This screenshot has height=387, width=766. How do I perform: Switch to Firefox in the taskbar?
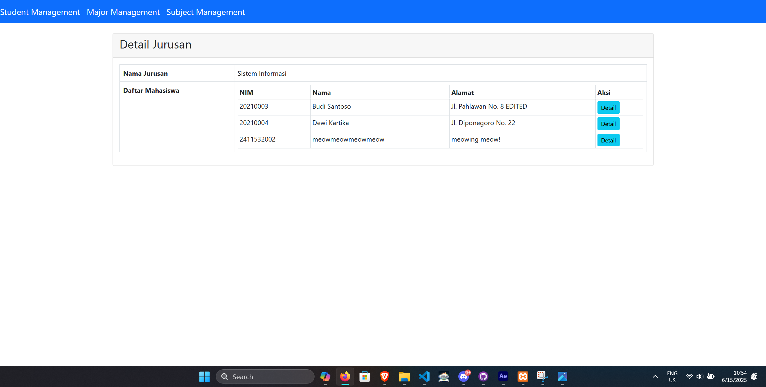[x=345, y=377]
